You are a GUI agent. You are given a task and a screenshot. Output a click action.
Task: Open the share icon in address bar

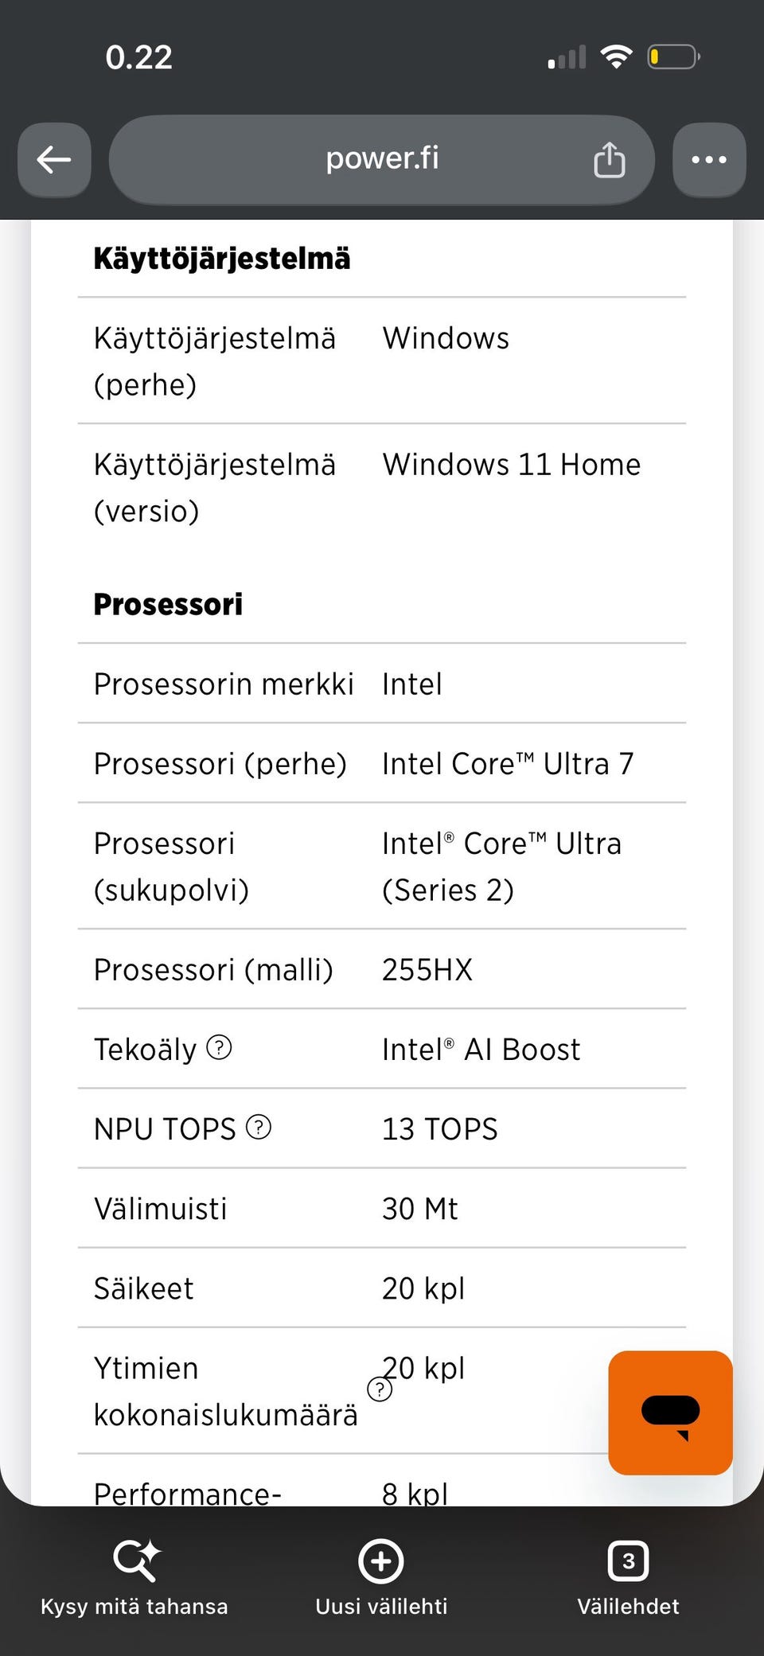tap(609, 160)
